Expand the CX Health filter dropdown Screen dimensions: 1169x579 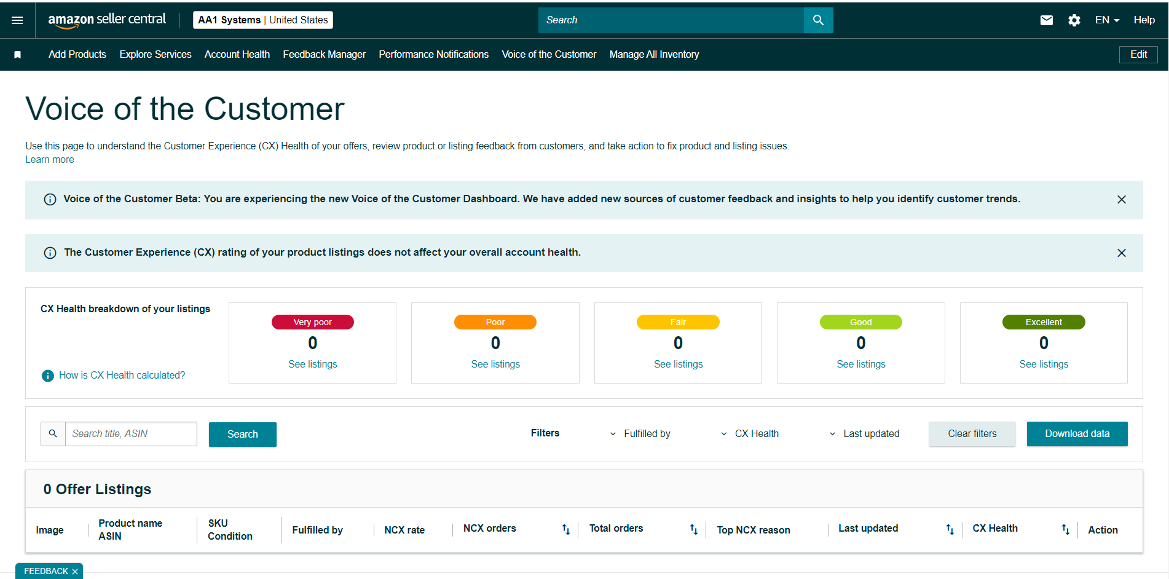tap(750, 434)
